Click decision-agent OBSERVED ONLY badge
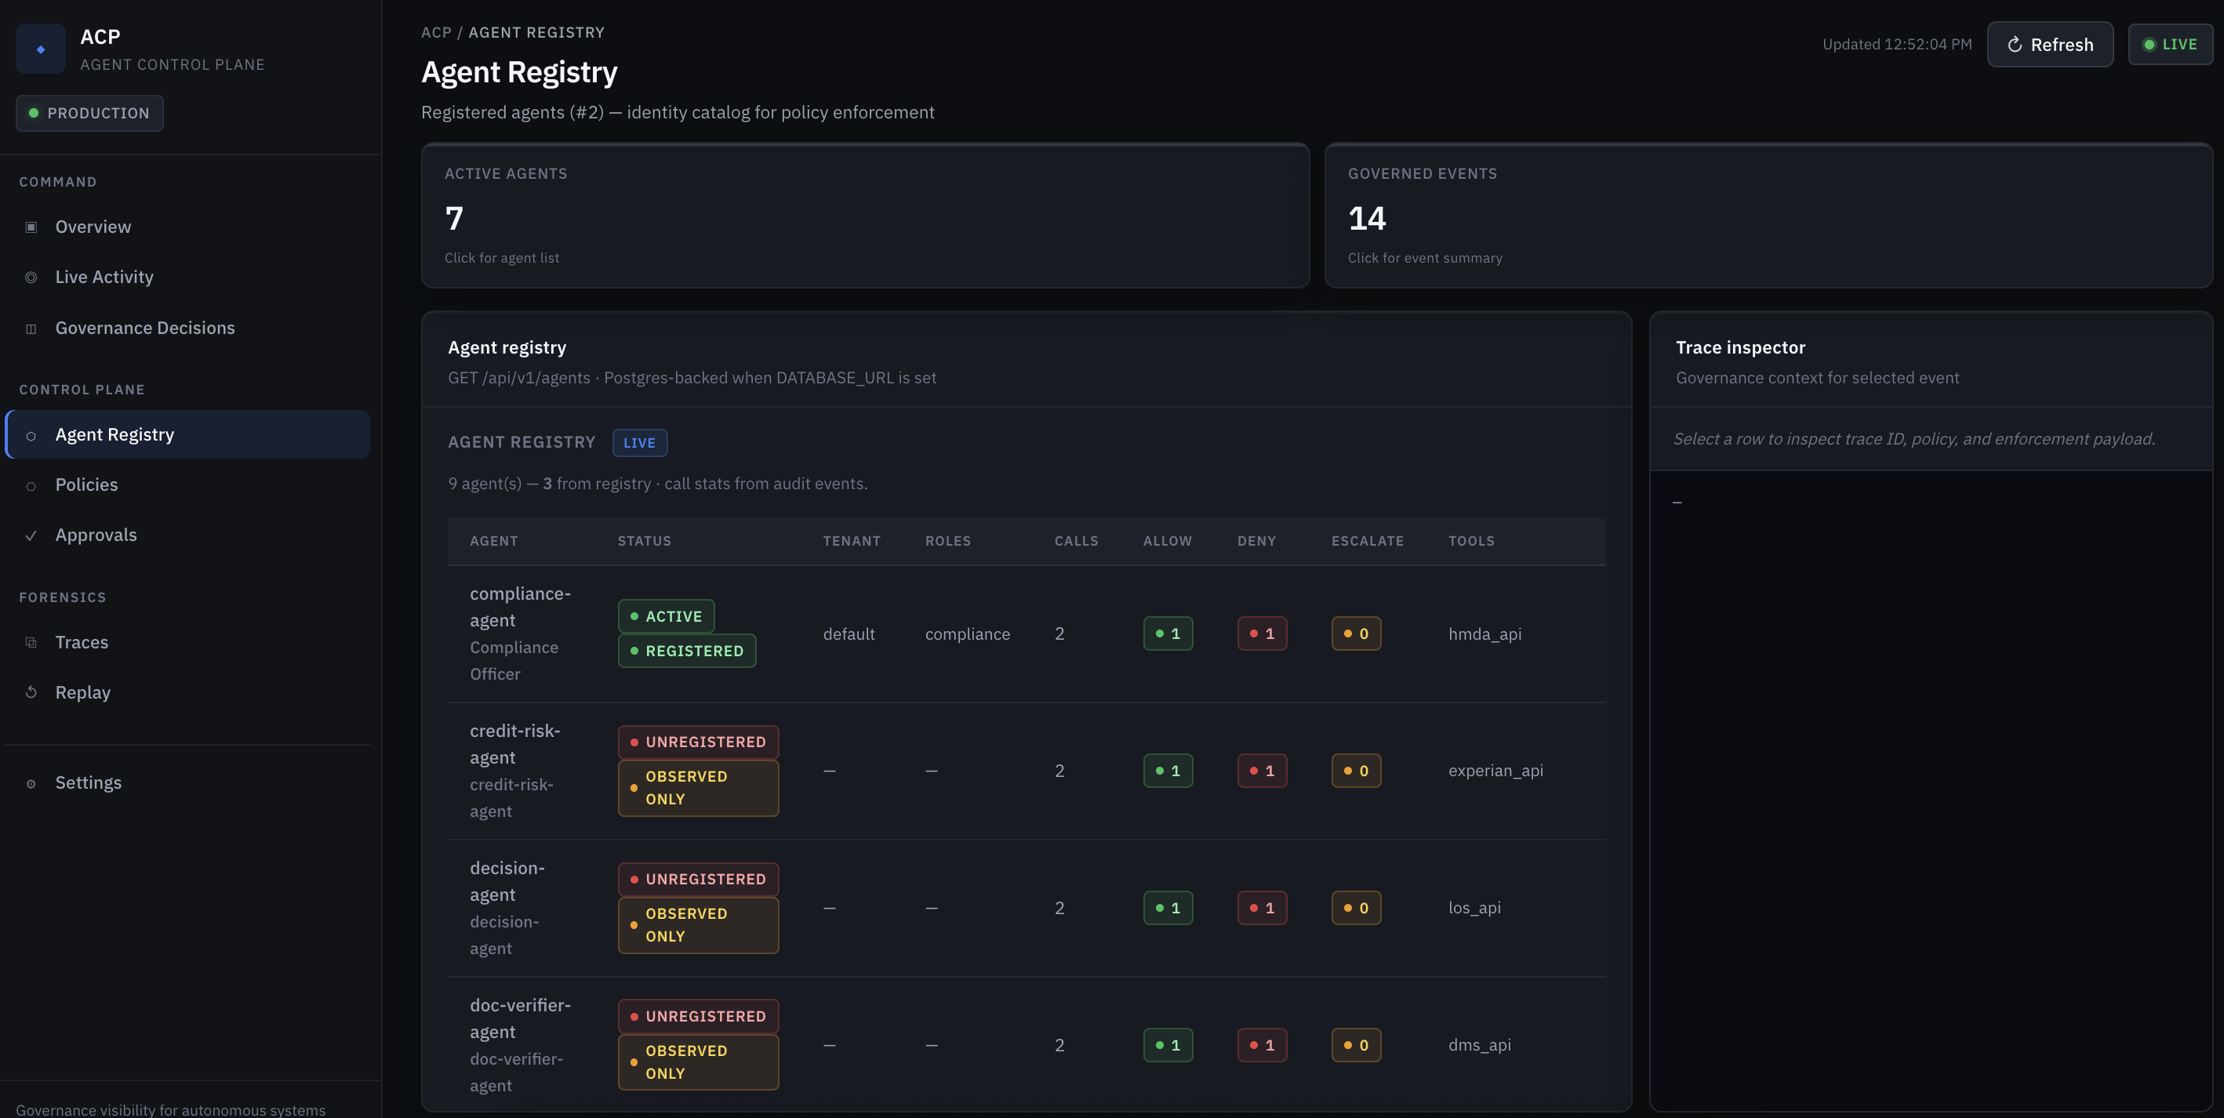Image resolution: width=2224 pixels, height=1118 pixels. coord(698,925)
